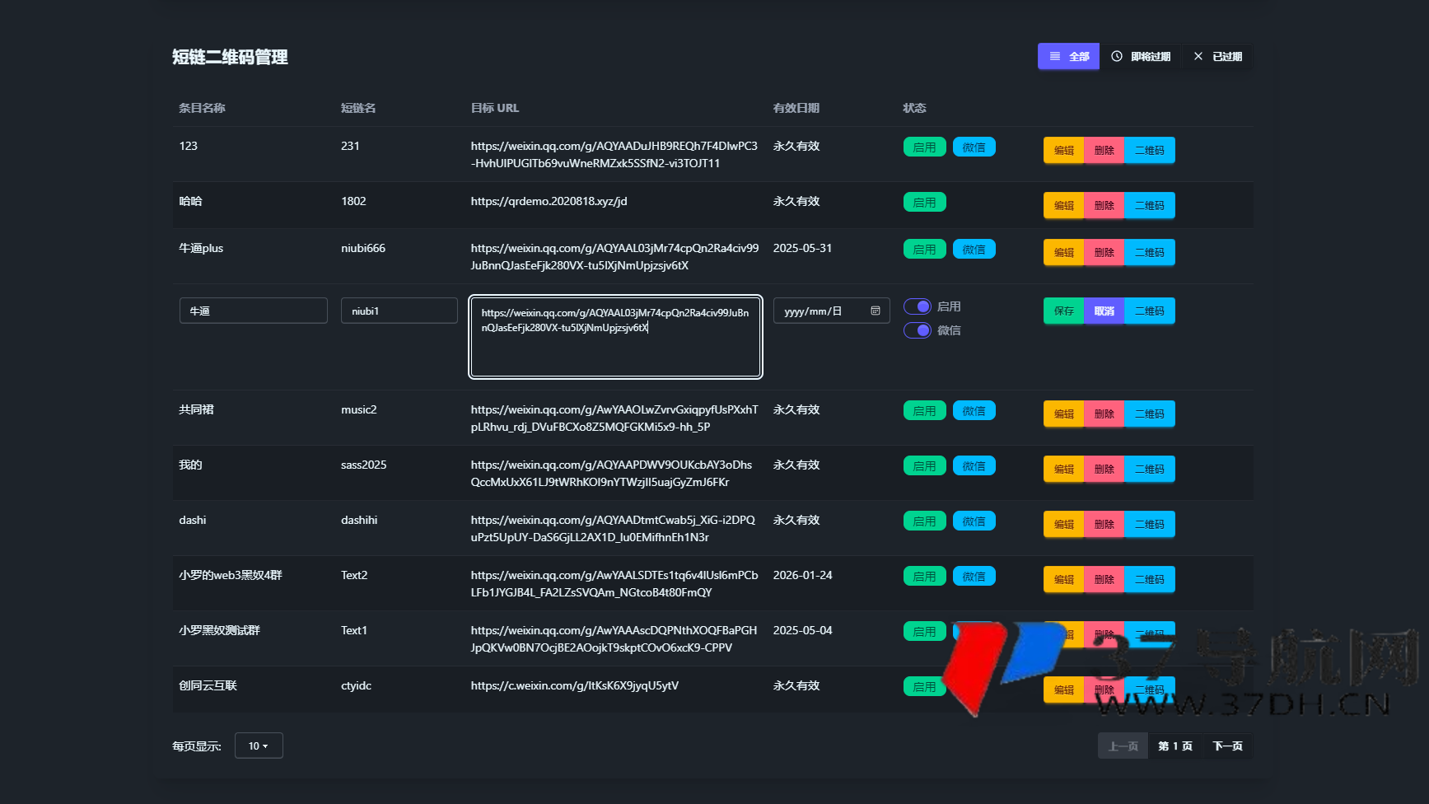This screenshot has height=804, width=1429.
Task: Open 二维码 for the 123 entry
Action: click(1149, 151)
